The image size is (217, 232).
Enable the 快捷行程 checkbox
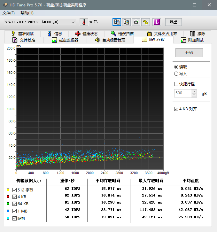coord(176,84)
